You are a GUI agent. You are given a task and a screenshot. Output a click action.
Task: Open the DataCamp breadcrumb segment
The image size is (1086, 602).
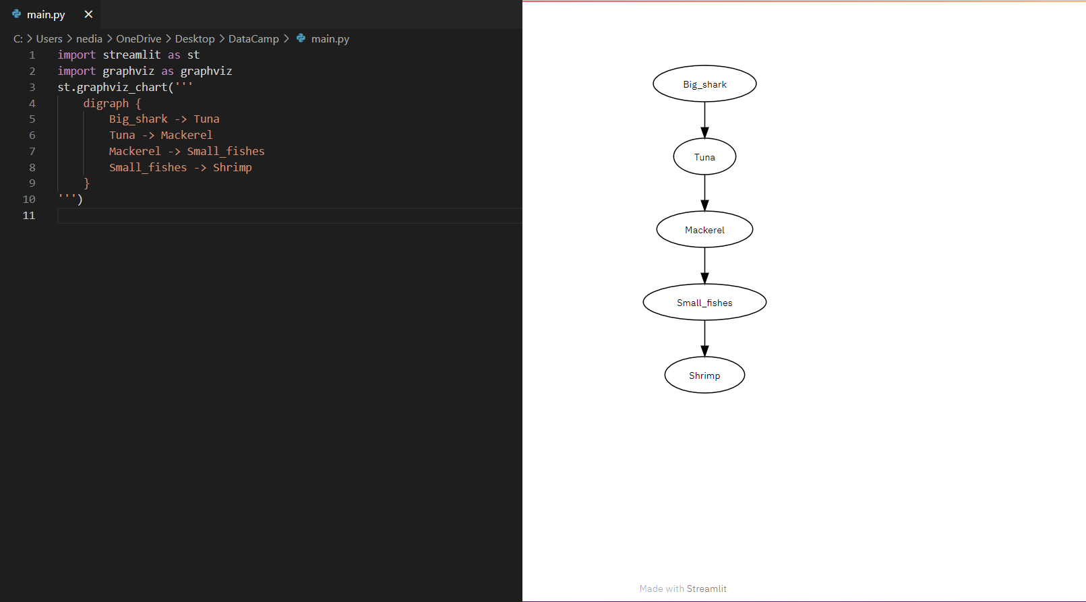click(x=253, y=39)
